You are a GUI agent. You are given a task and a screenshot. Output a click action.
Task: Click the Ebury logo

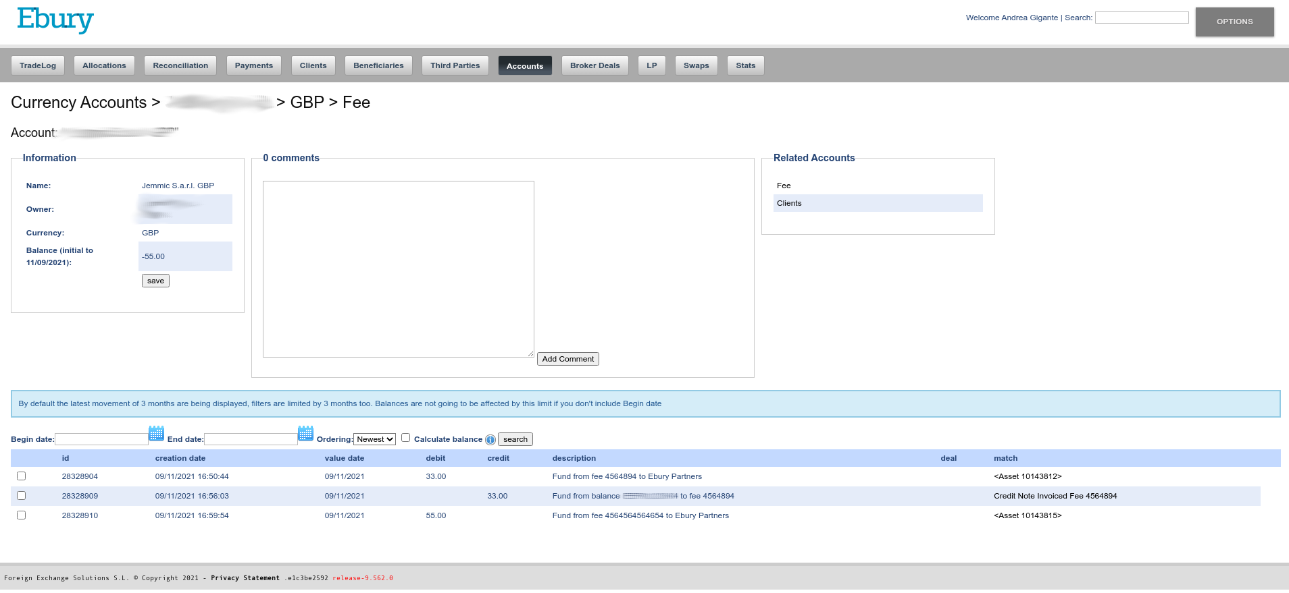[x=55, y=20]
